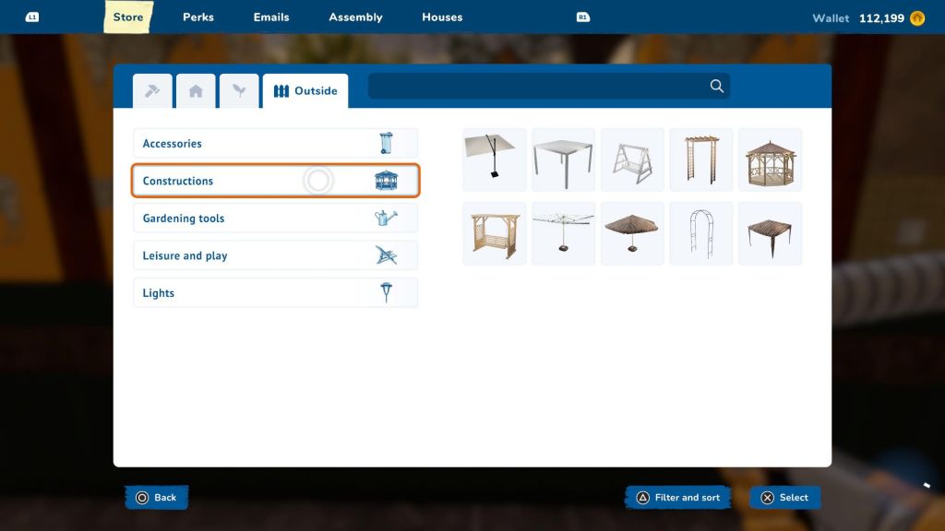
Task: Open the Lights category
Action: click(x=275, y=293)
